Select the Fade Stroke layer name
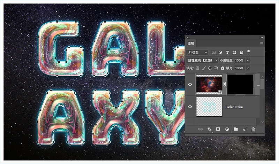 [234, 107]
